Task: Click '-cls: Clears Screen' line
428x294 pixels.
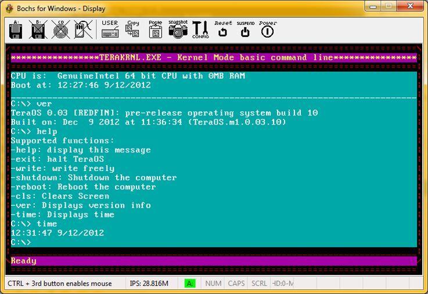Action: [x=60, y=196]
